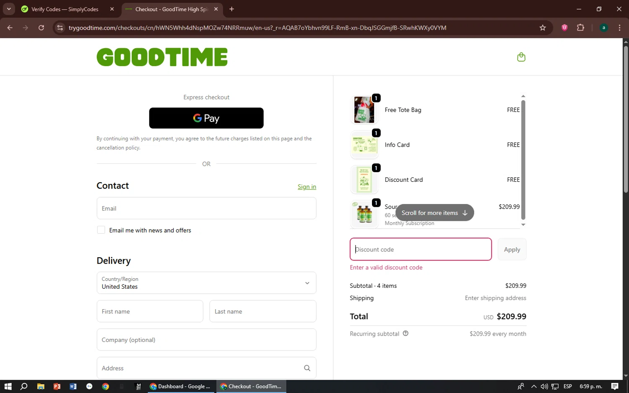629x393 pixels.
Task: Click the First name field
Action: point(150,311)
